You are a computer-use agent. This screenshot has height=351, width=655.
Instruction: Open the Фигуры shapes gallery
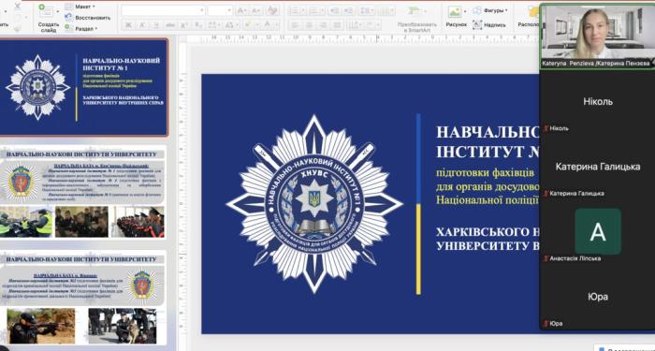click(490, 10)
